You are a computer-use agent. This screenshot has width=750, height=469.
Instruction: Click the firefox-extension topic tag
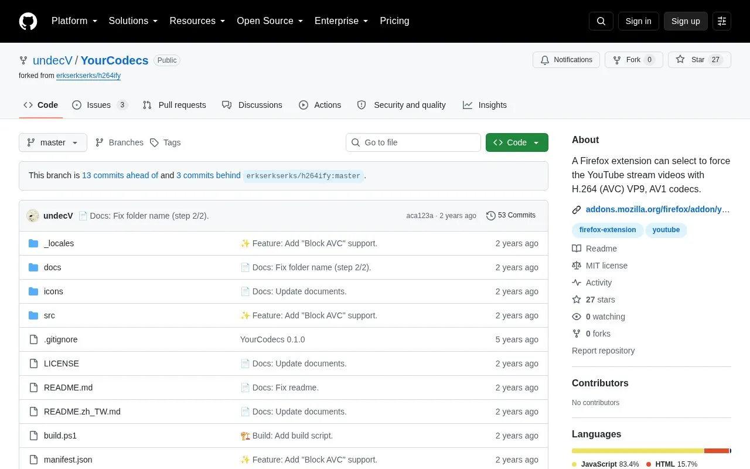pos(608,230)
